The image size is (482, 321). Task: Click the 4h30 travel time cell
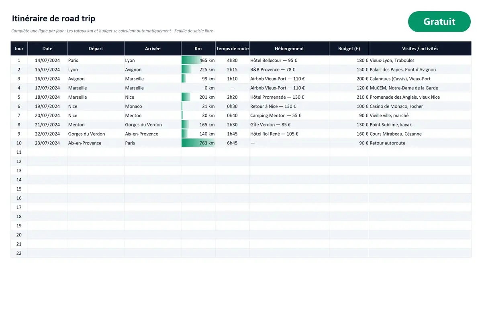click(233, 61)
